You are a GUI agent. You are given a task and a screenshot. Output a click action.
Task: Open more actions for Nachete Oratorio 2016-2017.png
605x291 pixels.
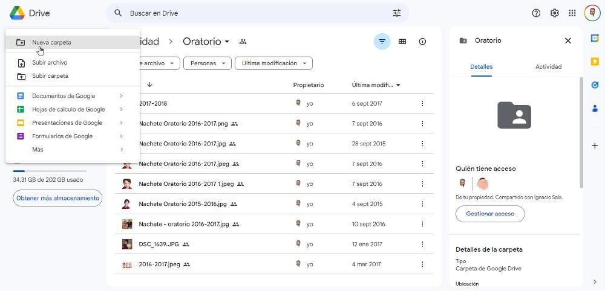(422, 124)
